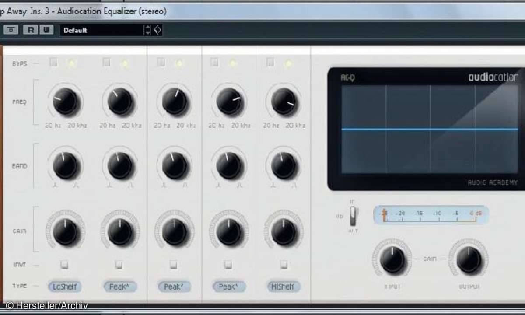Open the Default preset dropdown

coord(102,30)
